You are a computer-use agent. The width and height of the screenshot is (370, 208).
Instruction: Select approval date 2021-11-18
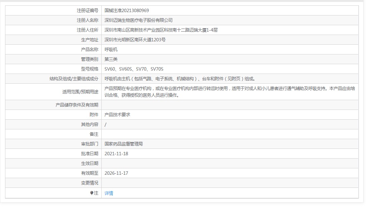[x=116, y=154]
